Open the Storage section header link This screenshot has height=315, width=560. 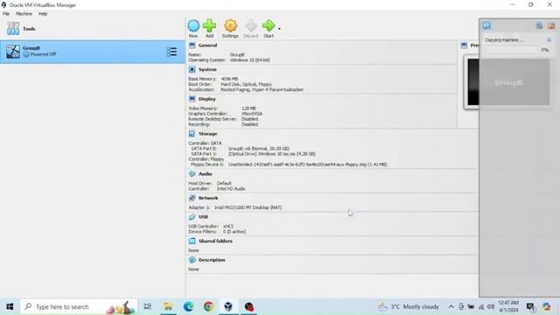click(x=208, y=134)
